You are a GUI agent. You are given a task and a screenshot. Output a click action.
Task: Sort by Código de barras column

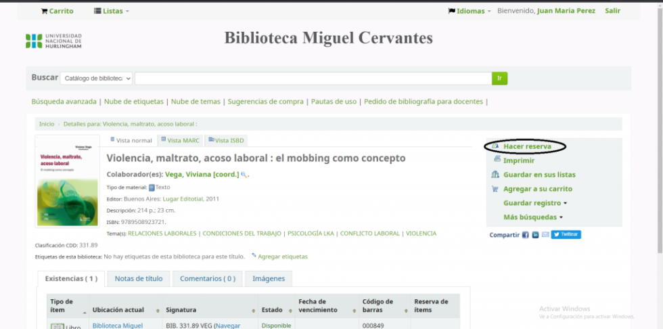384,306
